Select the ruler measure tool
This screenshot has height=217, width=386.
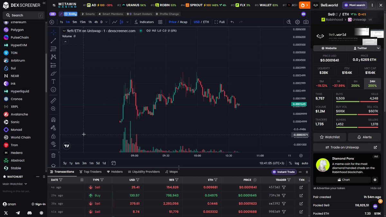click(53, 101)
